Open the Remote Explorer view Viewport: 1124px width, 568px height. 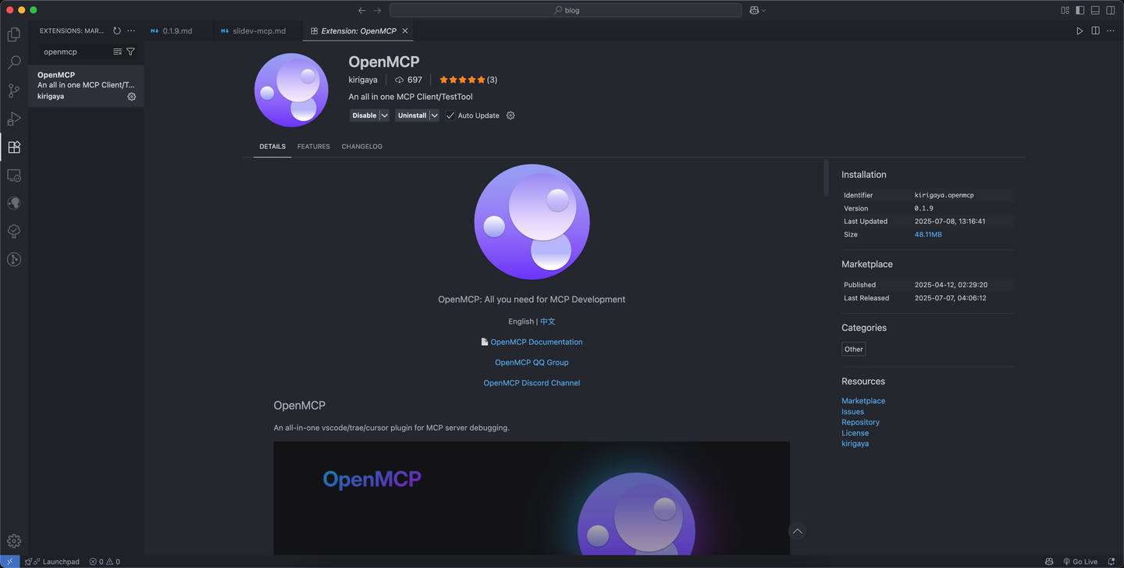click(13, 175)
